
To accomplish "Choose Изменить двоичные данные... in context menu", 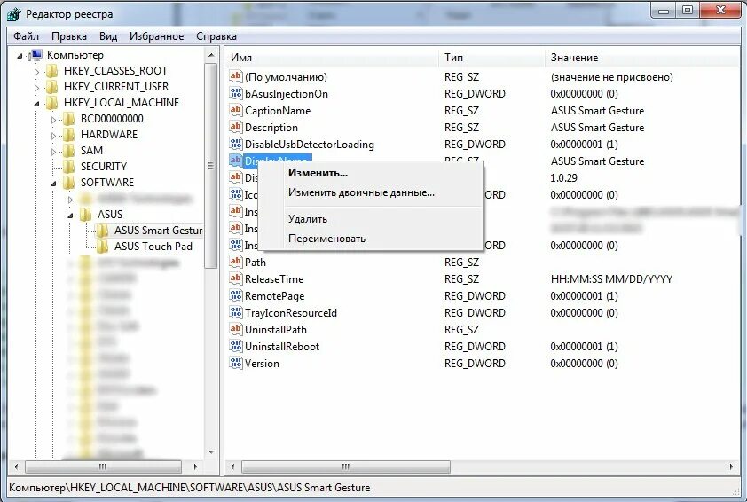I will [371, 192].
